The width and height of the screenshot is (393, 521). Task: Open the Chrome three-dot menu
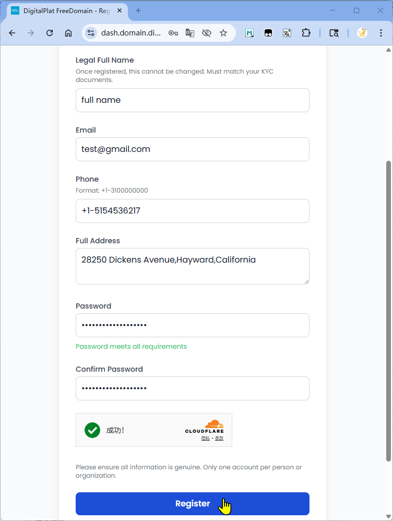point(381,33)
